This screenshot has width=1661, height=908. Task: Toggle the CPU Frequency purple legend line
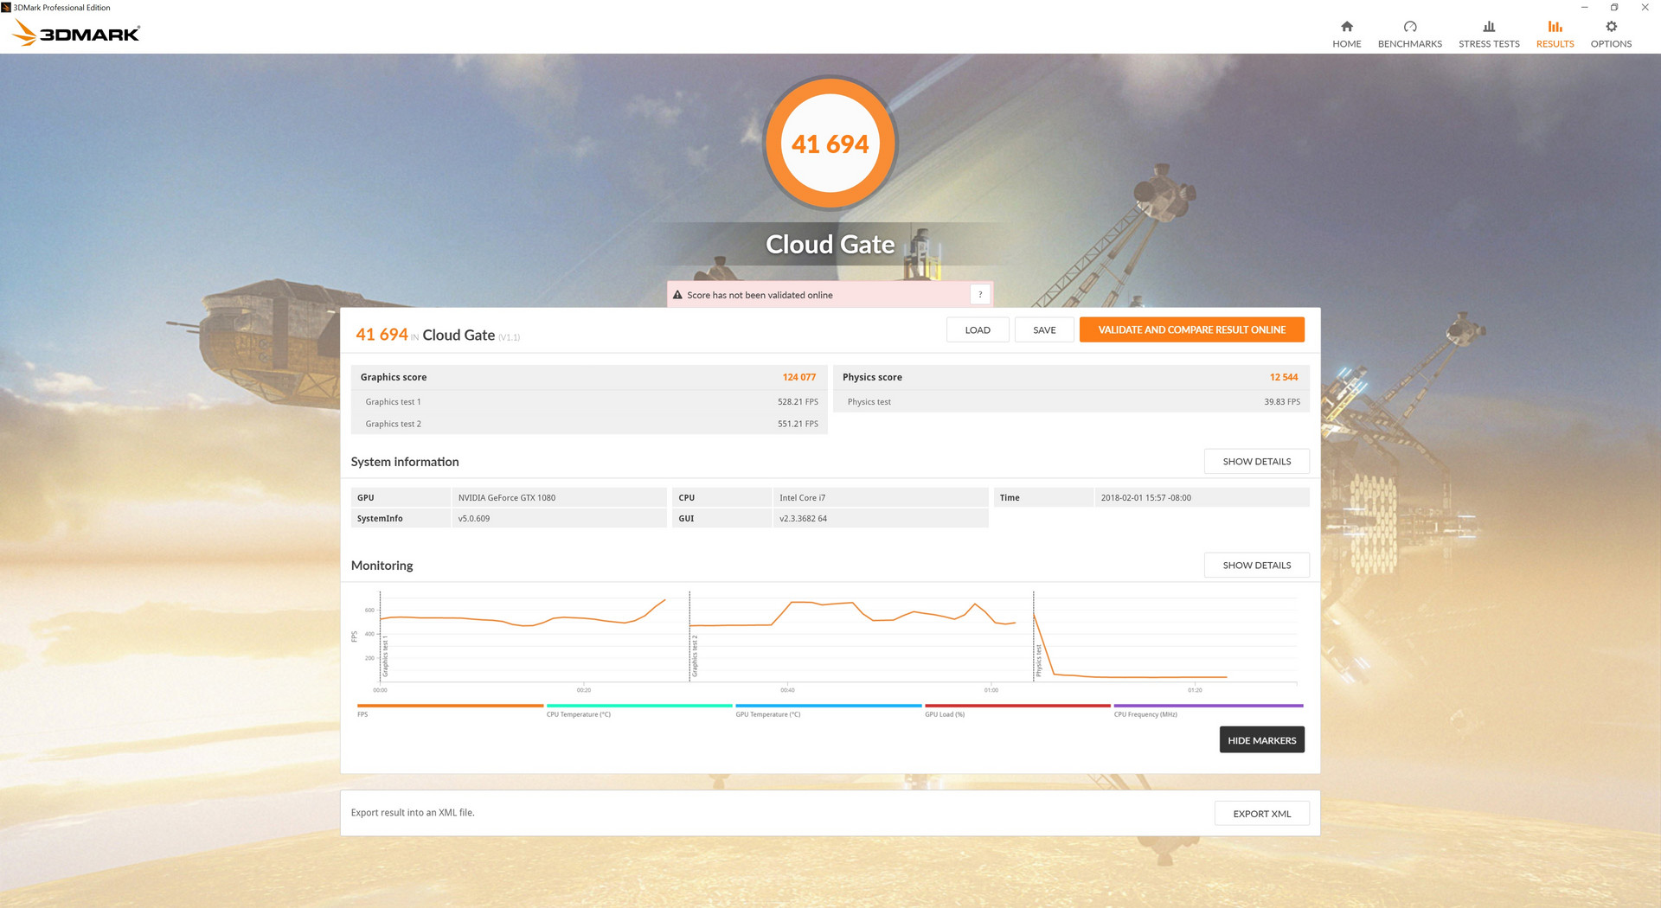[1208, 706]
